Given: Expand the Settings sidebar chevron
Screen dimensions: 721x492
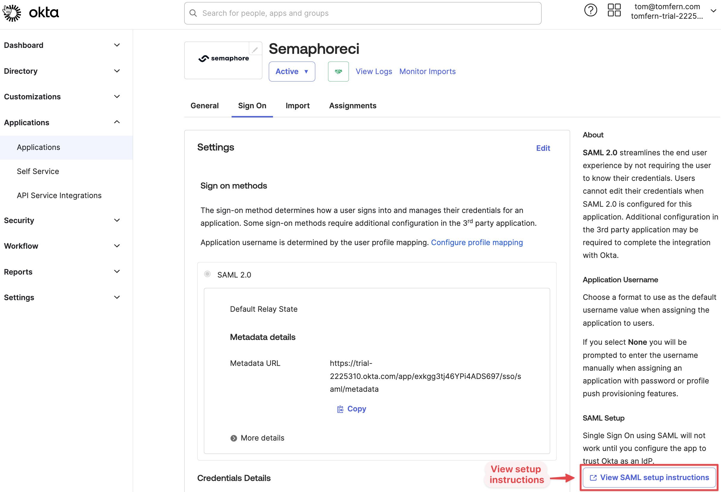Looking at the screenshot, I should (117, 298).
